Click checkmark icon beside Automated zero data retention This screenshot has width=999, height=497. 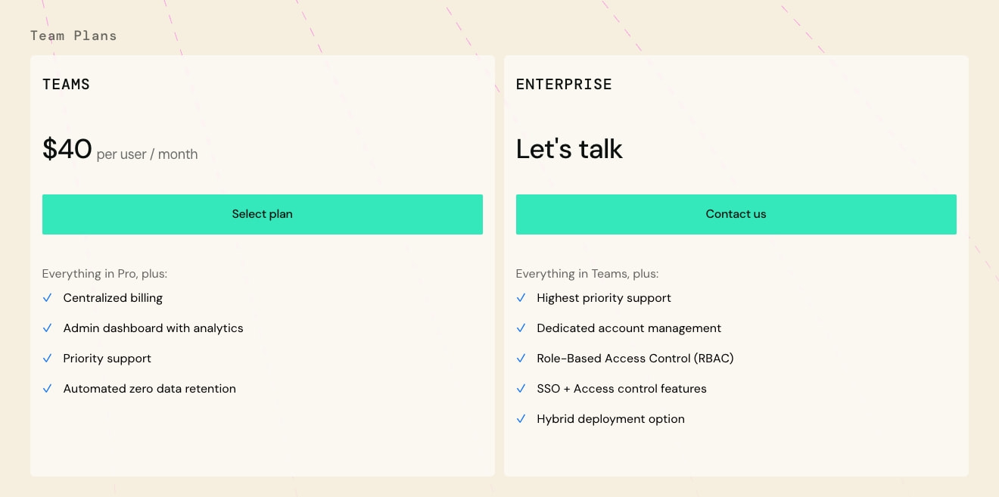click(x=47, y=389)
